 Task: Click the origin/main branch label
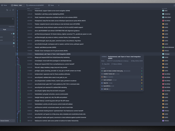[12, 27]
